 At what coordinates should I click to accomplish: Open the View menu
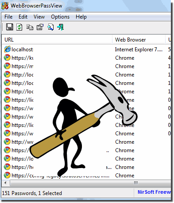(x=39, y=17)
